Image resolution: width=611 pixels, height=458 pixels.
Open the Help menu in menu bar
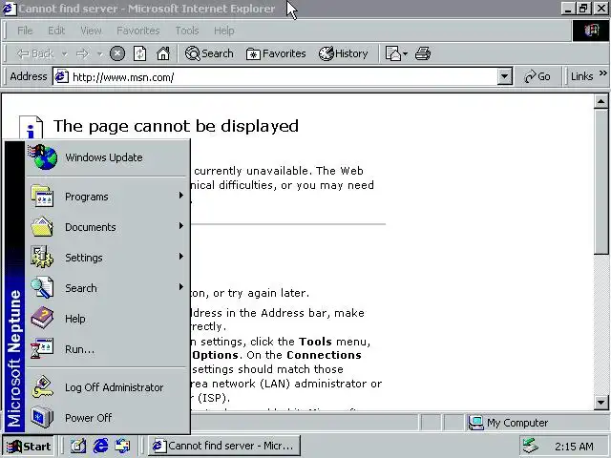(224, 31)
